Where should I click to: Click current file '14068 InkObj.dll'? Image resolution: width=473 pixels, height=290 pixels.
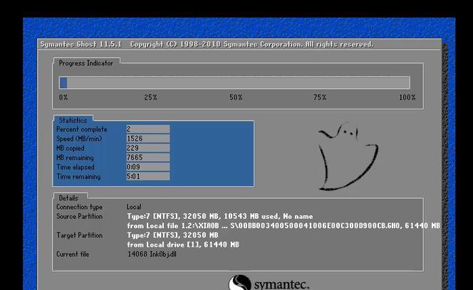point(152,254)
